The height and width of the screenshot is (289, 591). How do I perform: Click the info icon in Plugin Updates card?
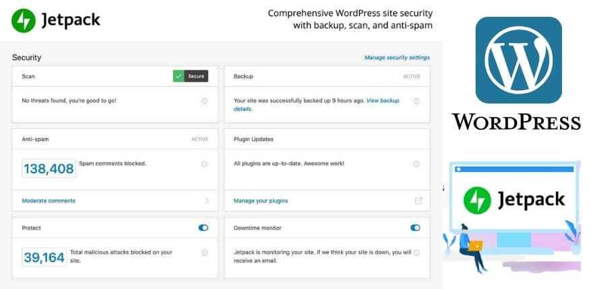tap(416, 164)
